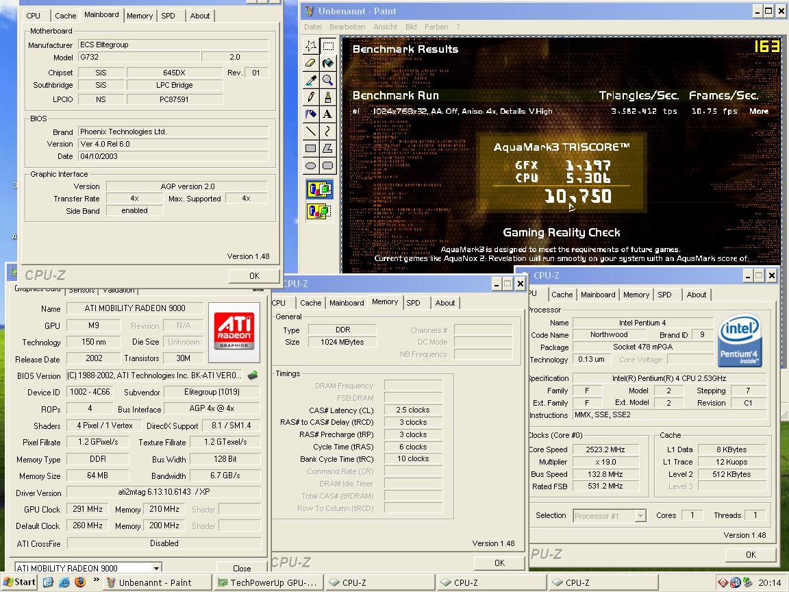Screen dimensions: 789x592
Task: Select the Magnifier tool in Paint
Action: [x=328, y=80]
